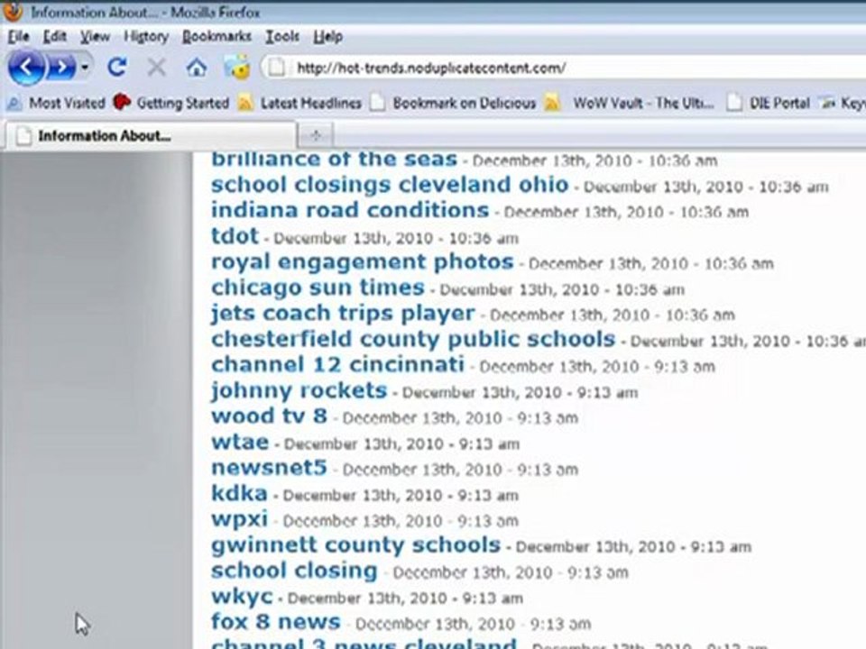Select the Information About tab

151,136
